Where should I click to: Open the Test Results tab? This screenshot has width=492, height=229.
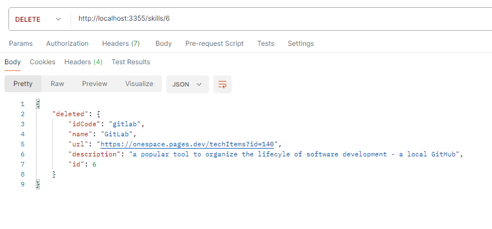tap(131, 62)
